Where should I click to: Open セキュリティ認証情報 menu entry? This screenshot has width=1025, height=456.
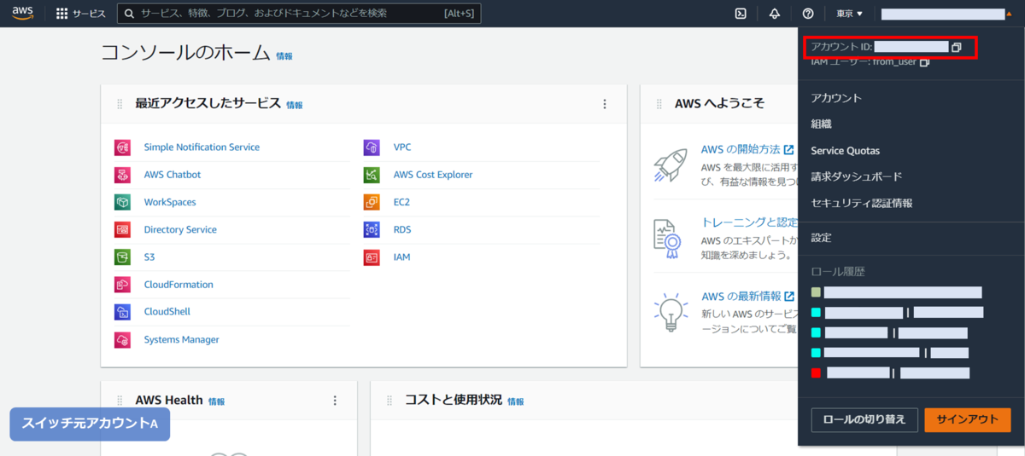point(861,203)
